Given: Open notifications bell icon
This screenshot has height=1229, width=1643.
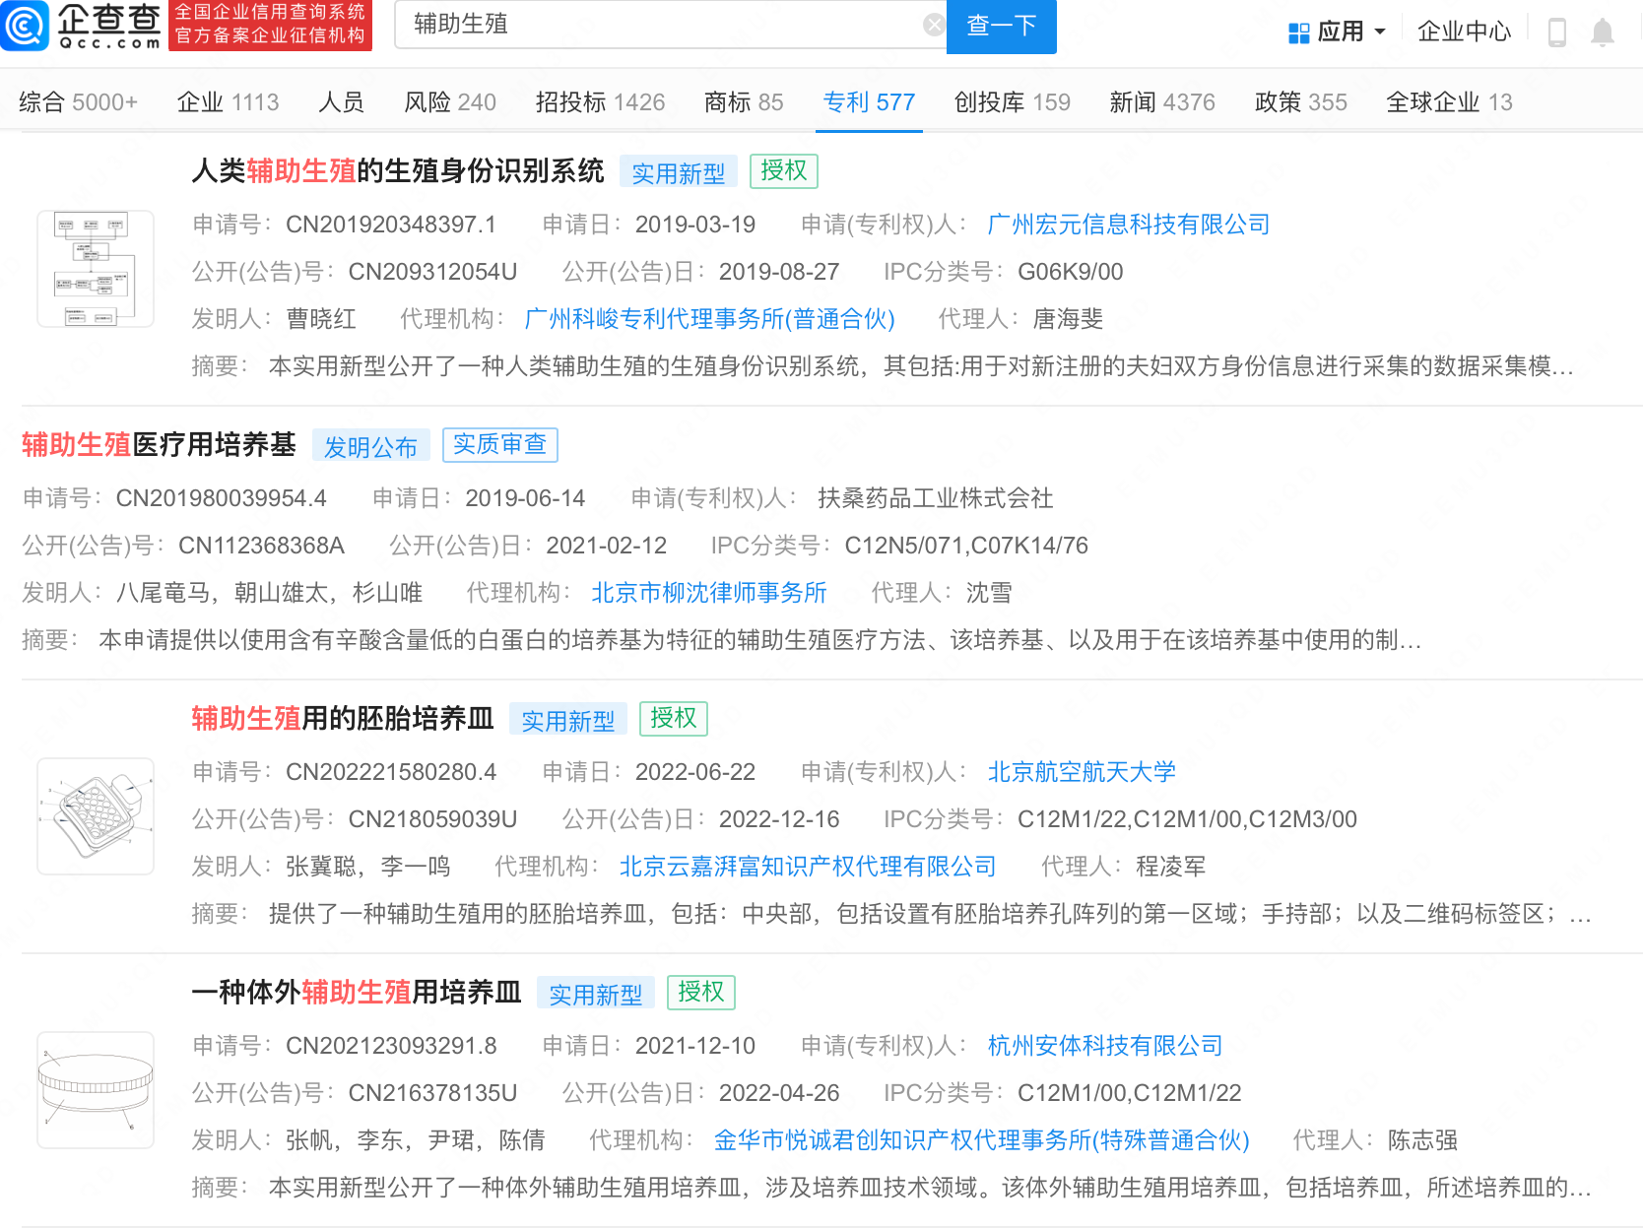Looking at the screenshot, I should (x=1603, y=32).
